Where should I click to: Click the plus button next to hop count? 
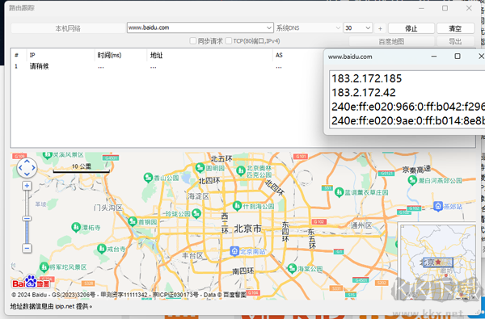(380, 28)
